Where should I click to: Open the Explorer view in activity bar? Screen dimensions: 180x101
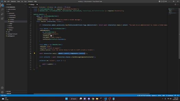[x=2, y=5]
